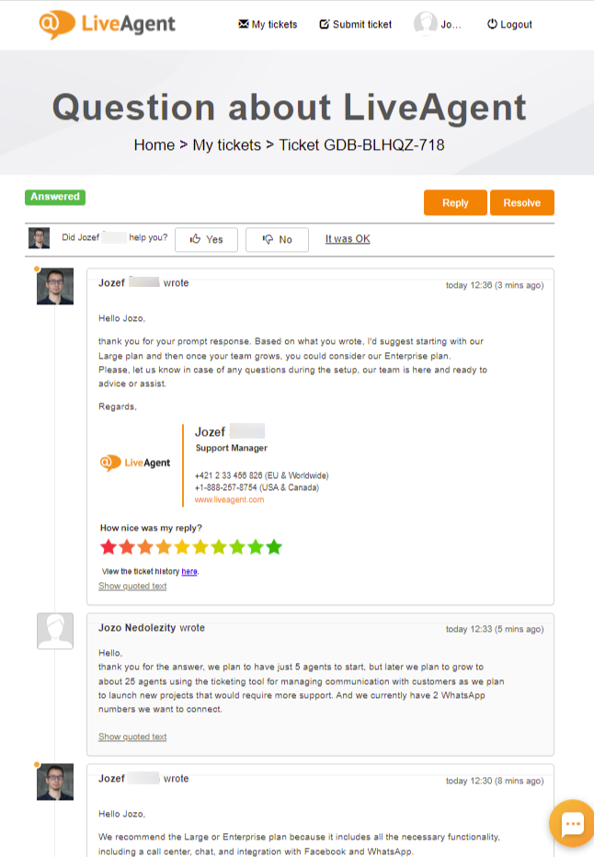Click the user profile avatar icon
Image resolution: width=594 pixels, height=857 pixels.
(x=425, y=24)
